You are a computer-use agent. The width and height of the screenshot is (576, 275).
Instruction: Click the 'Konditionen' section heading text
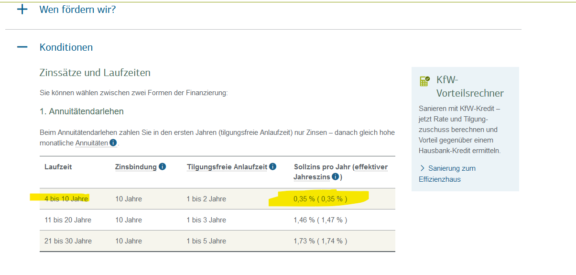(66, 47)
